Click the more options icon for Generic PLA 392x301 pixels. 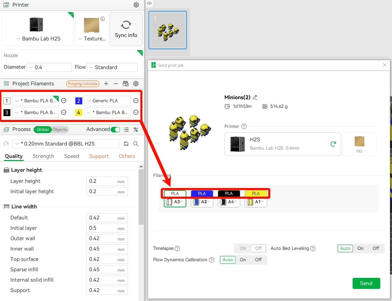(x=136, y=101)
